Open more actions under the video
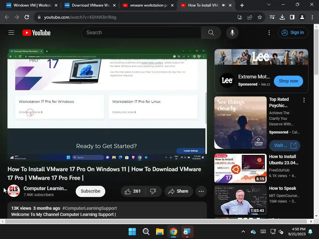Image resolution: width=319 pixels, height=239 pixels. click(x=201, y=191)
